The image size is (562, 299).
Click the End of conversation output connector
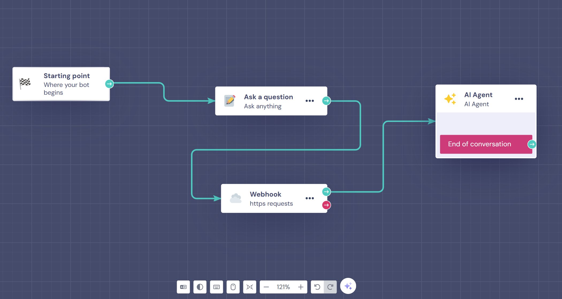[x=532, y=144]
